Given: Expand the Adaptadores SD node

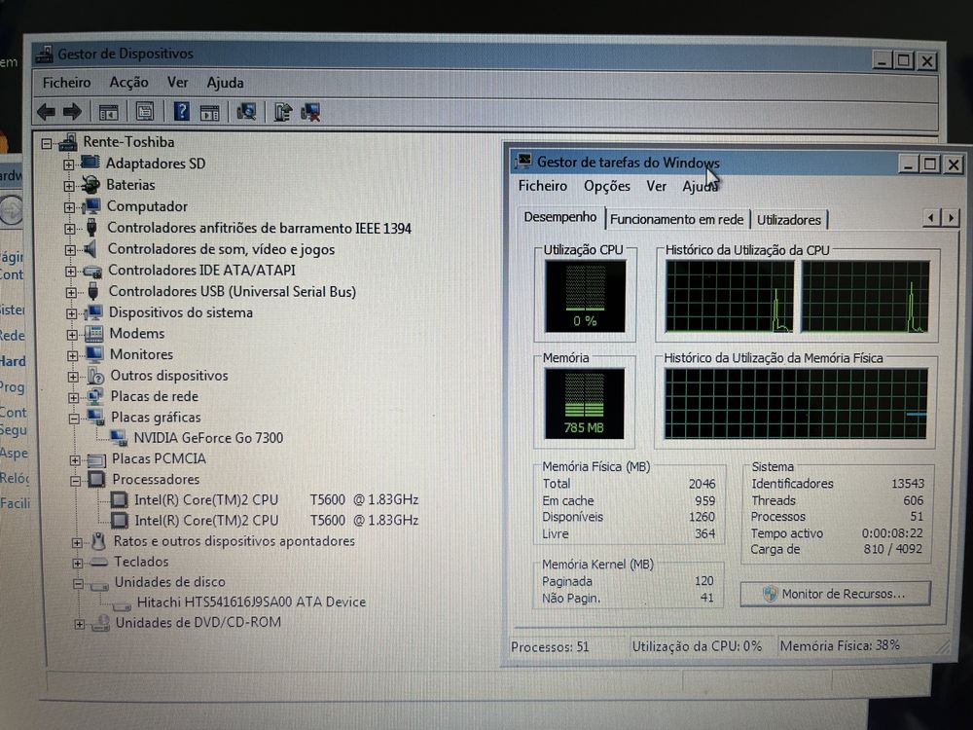Looking at the screenshot, I should (68, 164).
